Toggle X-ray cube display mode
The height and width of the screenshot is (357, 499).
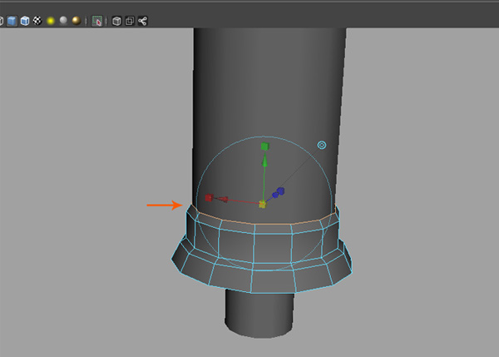click(117, 21)
